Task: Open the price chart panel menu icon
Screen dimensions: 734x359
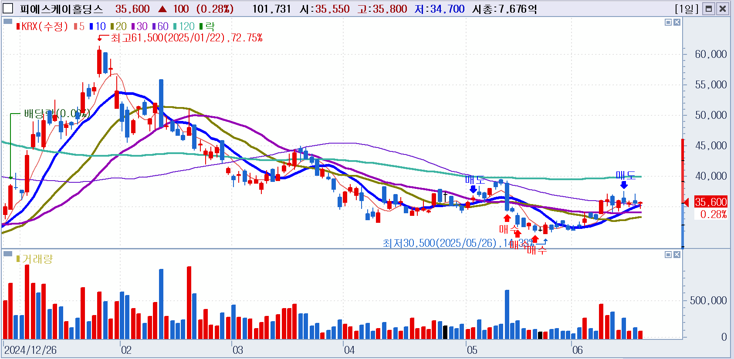Action: click(7, 21)
